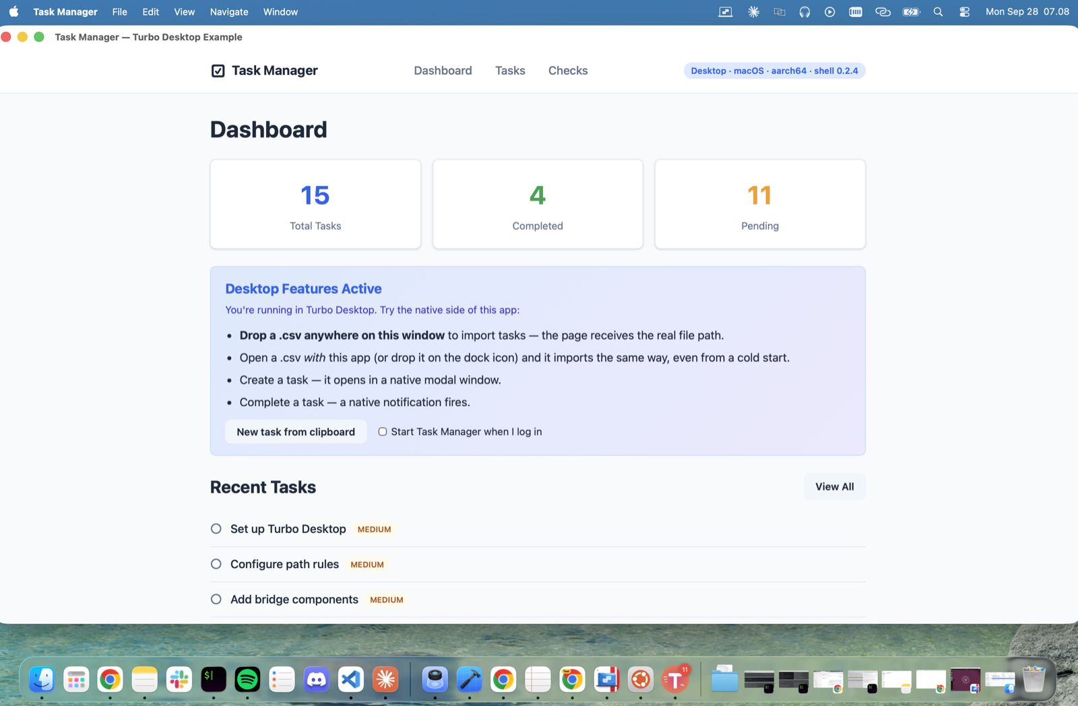Open the Ubuntu icon in the dock
Screen dimensions: 1078x706
click(x=641, y=680)
